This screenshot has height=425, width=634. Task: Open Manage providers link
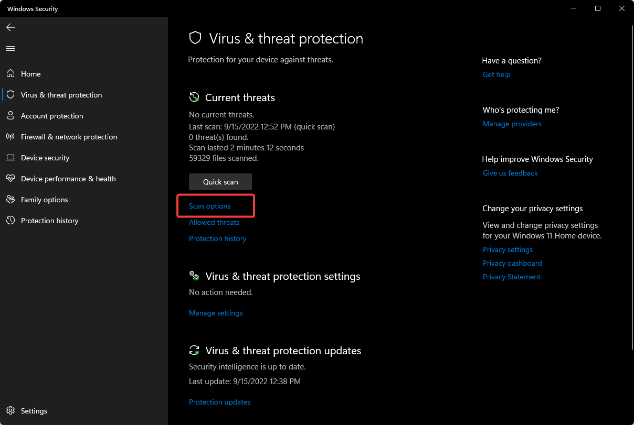512,124
